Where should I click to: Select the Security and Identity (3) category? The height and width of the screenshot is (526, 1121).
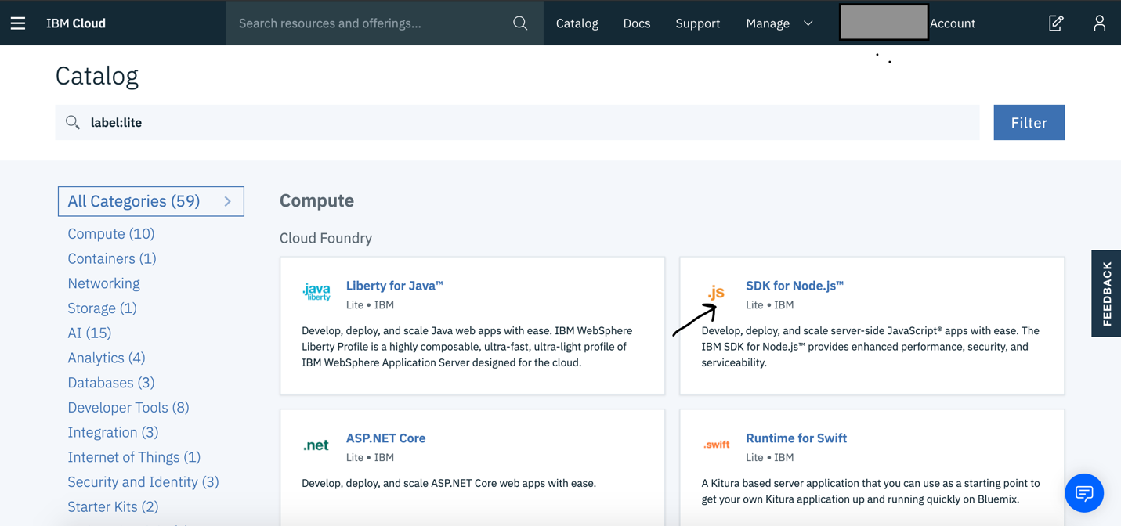[143, 482]
